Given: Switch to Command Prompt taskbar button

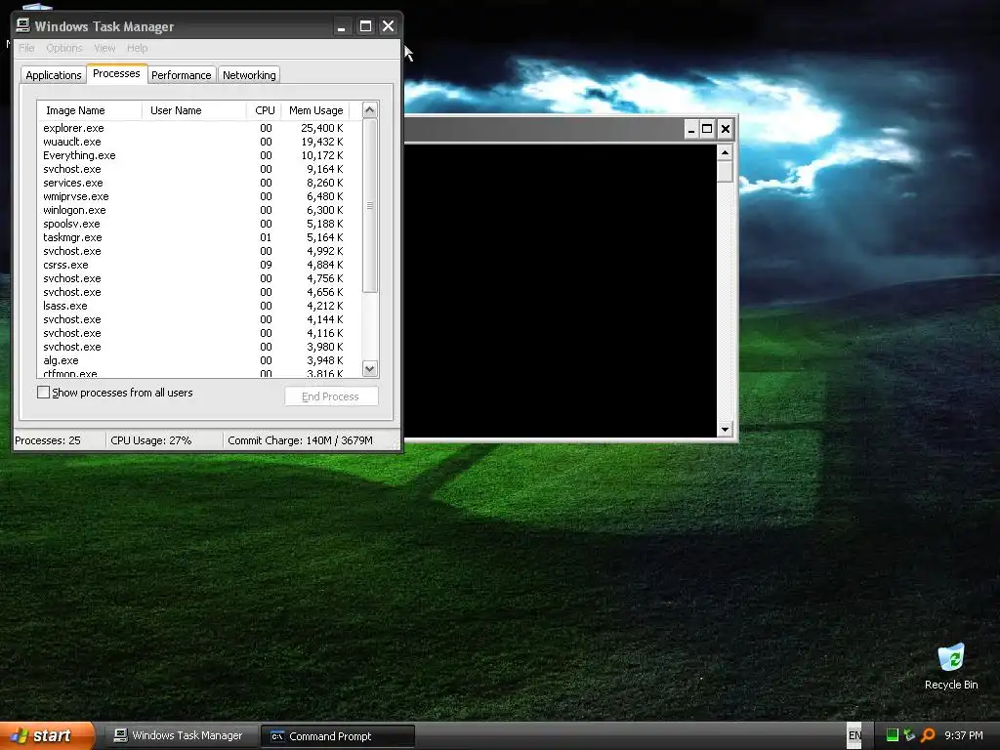Looking at the screenshot, I should pos(338,736).
